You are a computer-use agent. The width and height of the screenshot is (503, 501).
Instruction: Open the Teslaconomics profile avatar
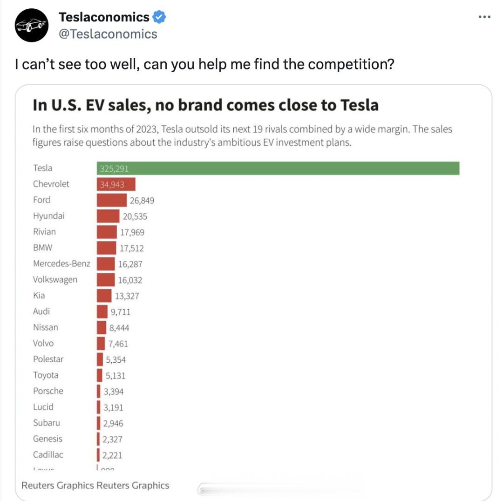pos(32,25)
